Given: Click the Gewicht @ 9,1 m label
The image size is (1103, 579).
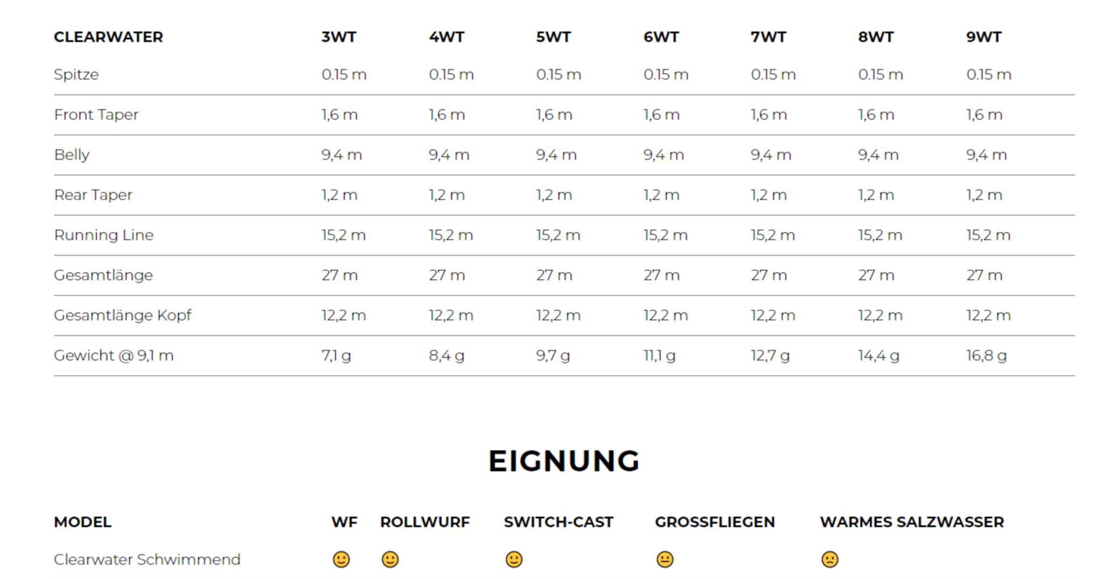Looking at the screenshot, I should tap(114, 355).
